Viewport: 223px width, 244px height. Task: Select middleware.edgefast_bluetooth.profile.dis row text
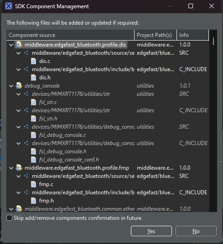(75, 45)
